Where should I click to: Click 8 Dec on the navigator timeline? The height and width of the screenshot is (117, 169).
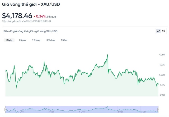click(120, 112)
